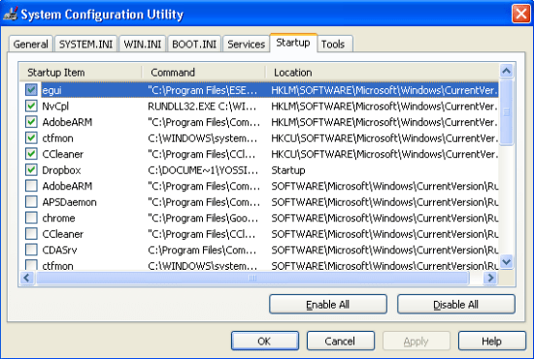Click the RUNDLL32.EXE command cell
This screenshot has height=359, width=534.
202,107
